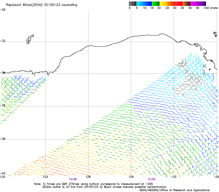This screenshot has height=192, width=219.
Task: Click the latitude label '-38'
Action: (x=3, y=139)
